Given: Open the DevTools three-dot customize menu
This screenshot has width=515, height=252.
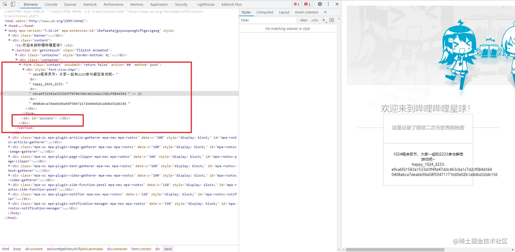Looking at the screenshot, I should [x=328, y=4].
